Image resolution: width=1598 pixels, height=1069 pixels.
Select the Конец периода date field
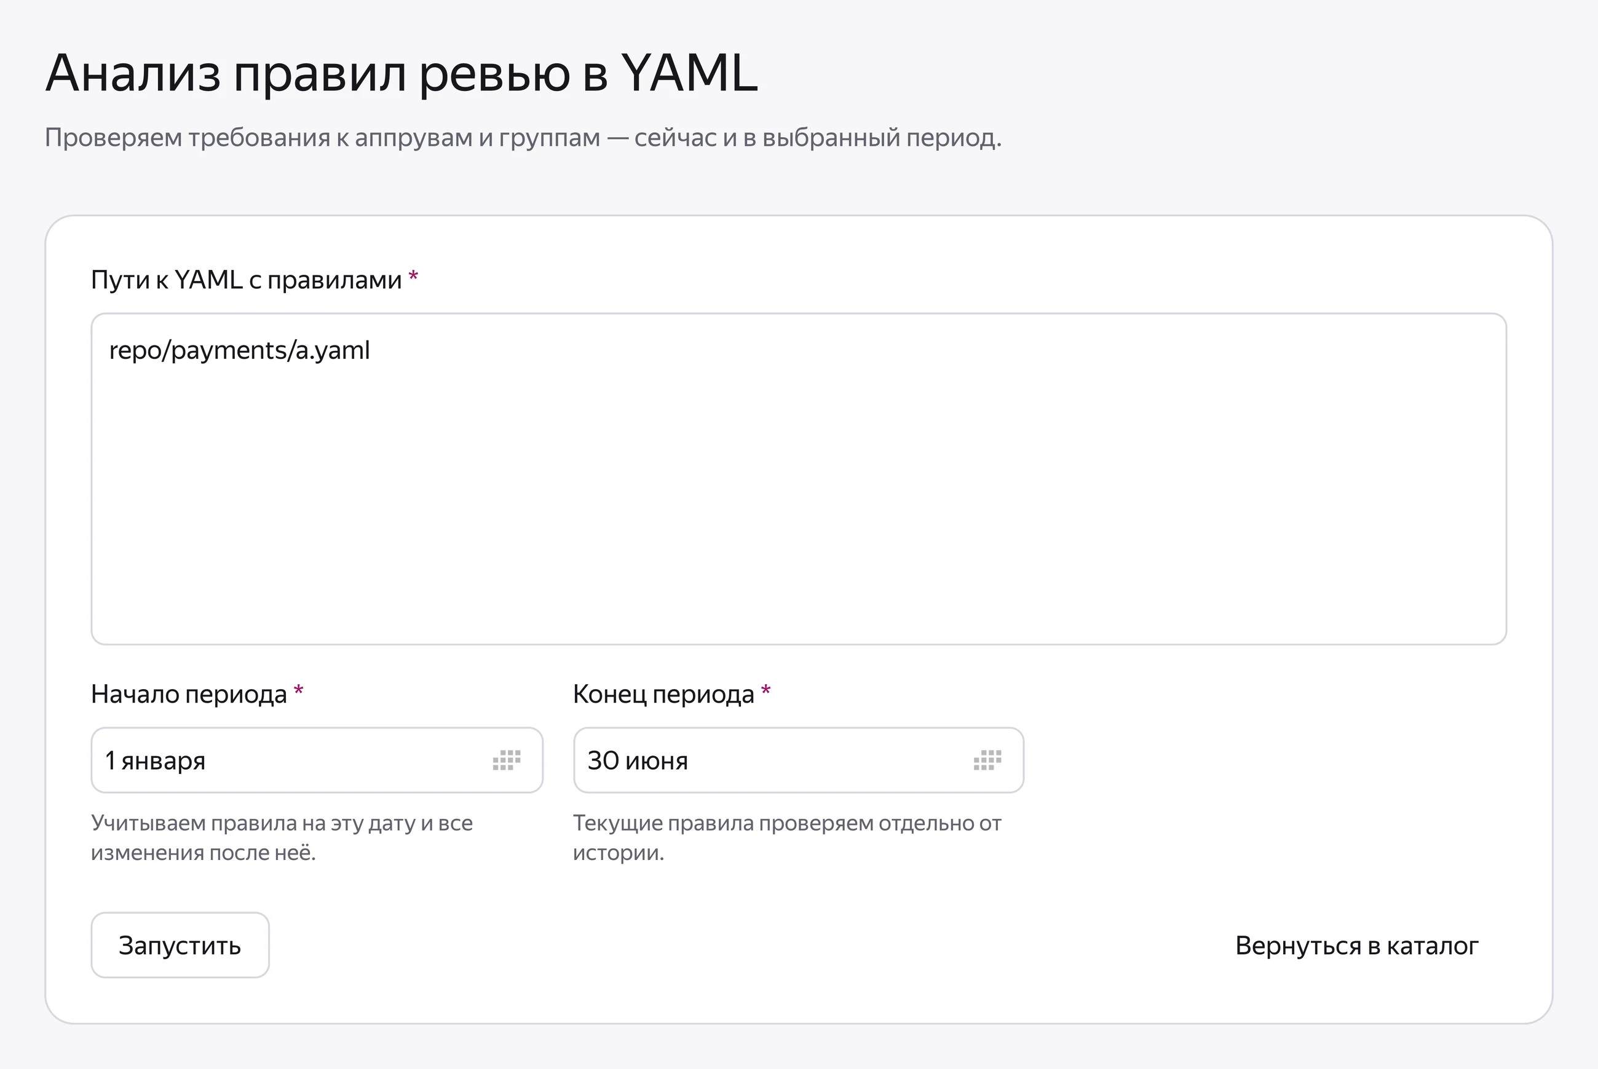click(798, 760)
